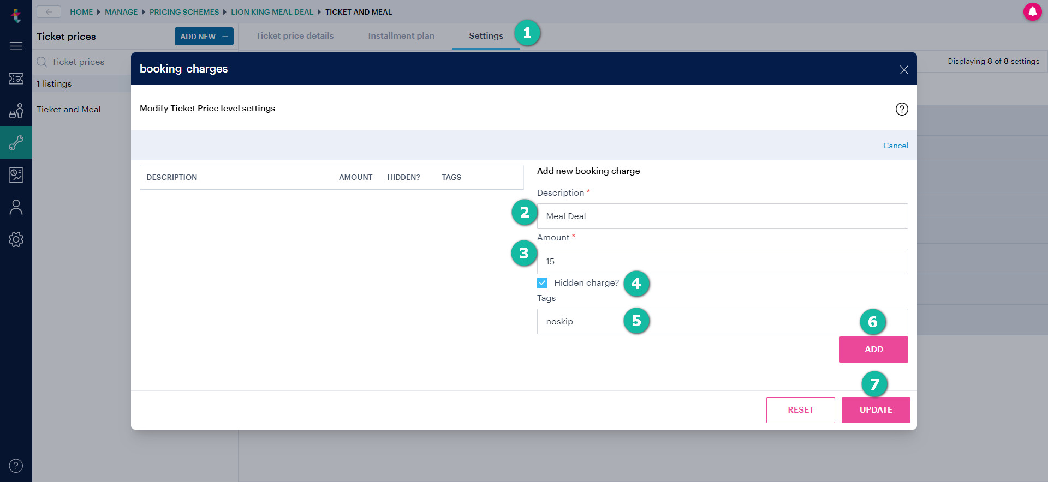Click 'Displaying 8 of 8 settings' text
The image size is (1048, 482).
pos(993,62)
